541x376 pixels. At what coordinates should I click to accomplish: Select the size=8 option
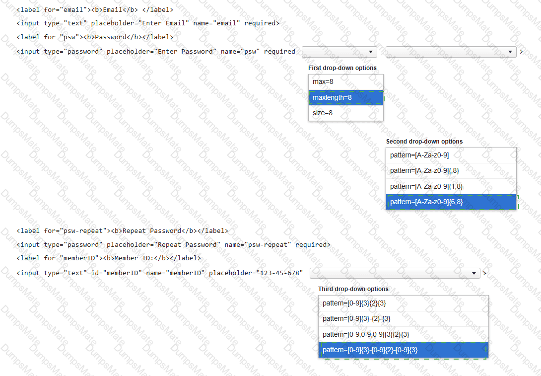point(346,113)
